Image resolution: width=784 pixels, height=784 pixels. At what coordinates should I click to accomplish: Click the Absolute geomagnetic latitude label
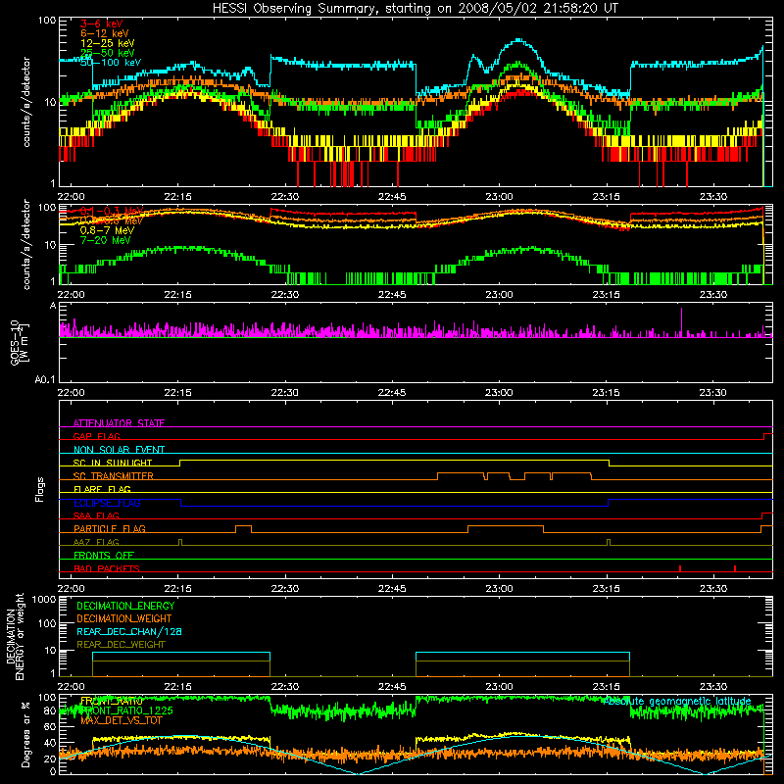coord(677,702)
